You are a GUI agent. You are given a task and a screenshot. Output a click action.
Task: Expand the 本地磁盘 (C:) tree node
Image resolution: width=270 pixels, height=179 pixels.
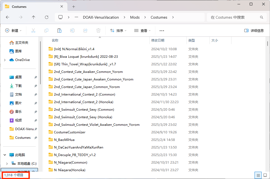coord(7,164)
